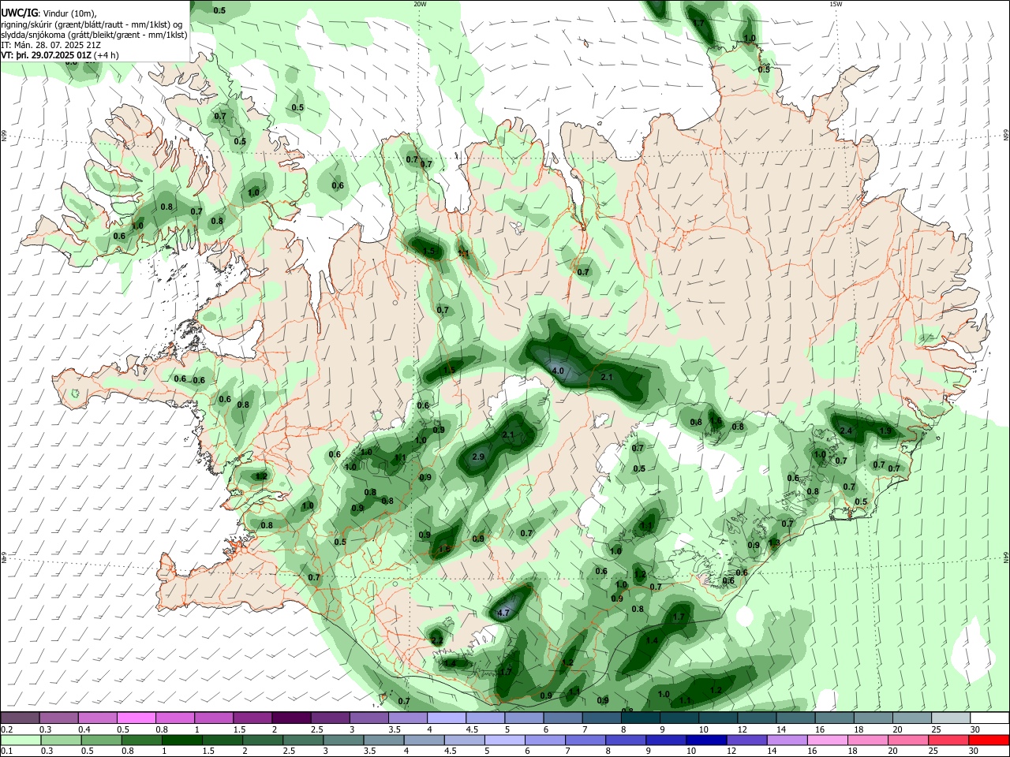Select the '64N' label on right map edge

[x=1005, y=557]
